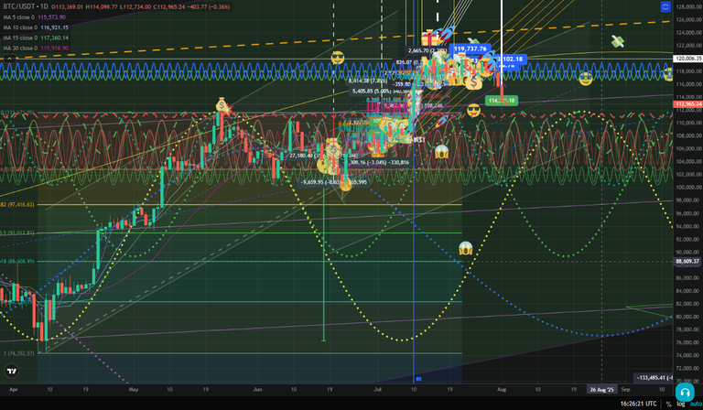The height and width of the screenshot is (410, 703).
Task: Click the blue marker at the vertical line base
Action: (x=418, y=379)
